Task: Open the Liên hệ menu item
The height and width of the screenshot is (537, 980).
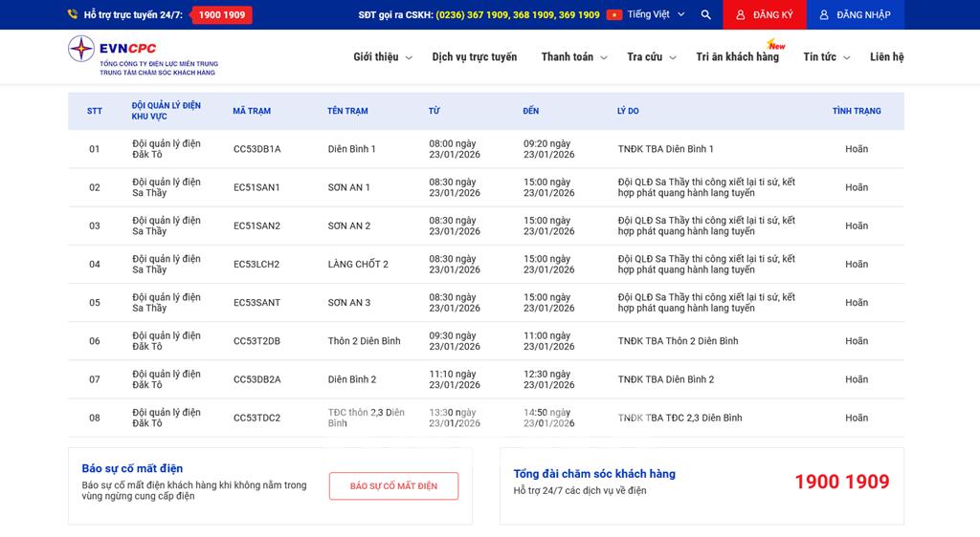Action: click(886, 57)
